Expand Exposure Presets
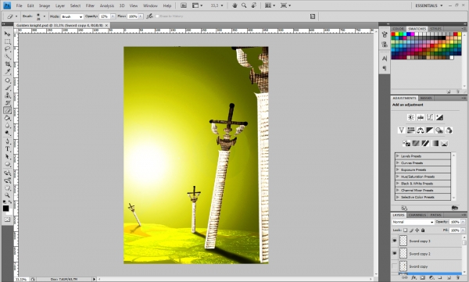 pos(398,170)
